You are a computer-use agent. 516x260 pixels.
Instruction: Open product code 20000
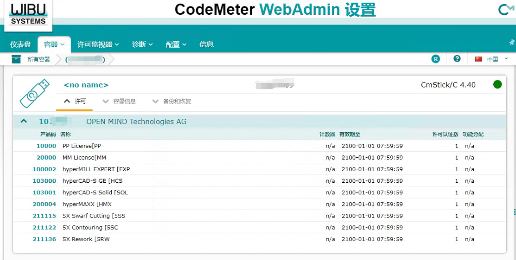(x=46, y=158)
